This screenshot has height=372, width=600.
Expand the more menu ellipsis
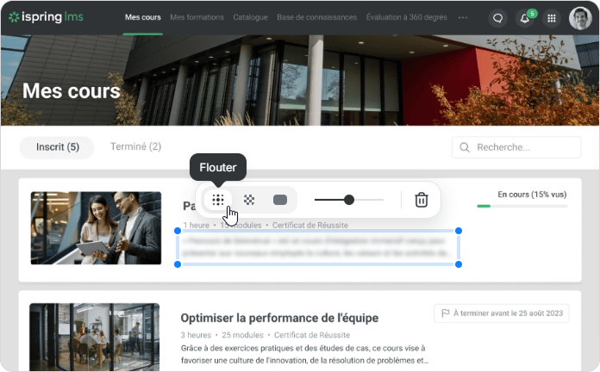463,17
